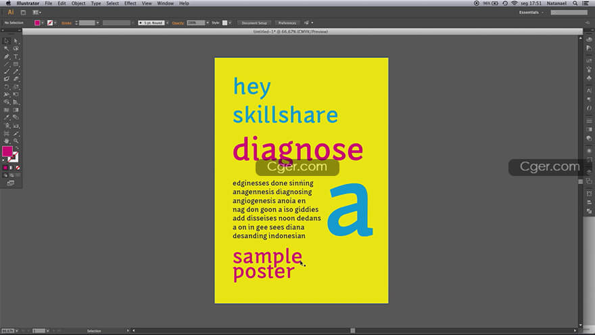Reset to default fill and stroke
The height and width of the screenshot is (335, 595).
point(4,160)
